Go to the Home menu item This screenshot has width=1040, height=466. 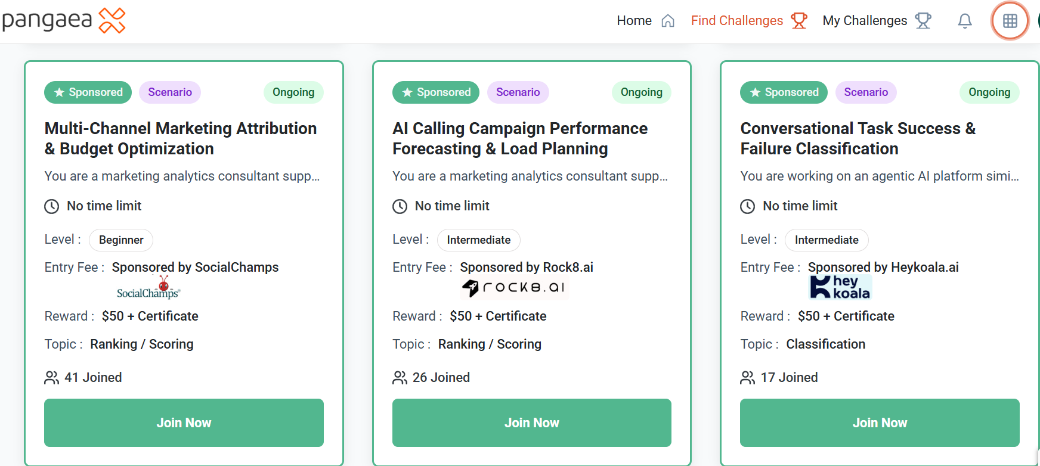[x=645, y=21]
